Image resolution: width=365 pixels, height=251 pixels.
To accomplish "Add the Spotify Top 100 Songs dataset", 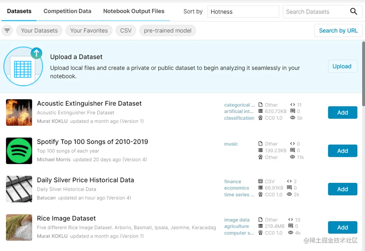I will (342, 151).
